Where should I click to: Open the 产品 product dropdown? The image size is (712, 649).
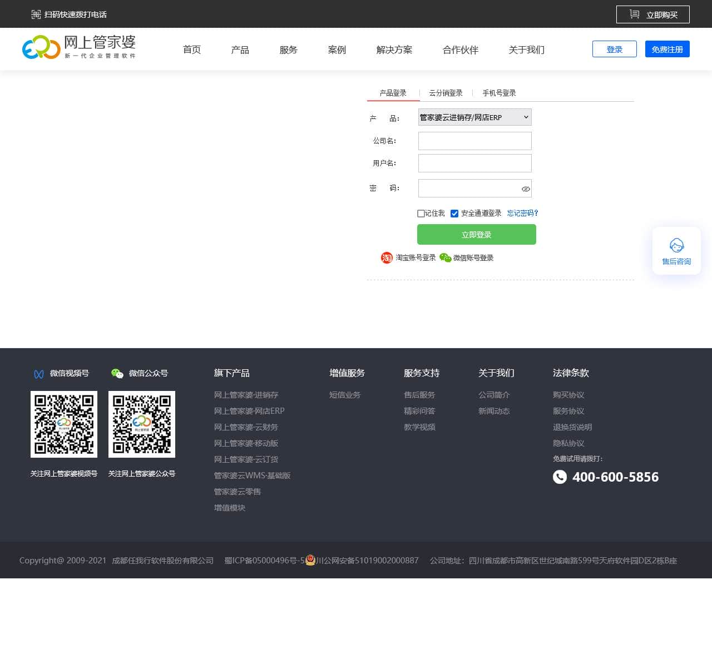[x=475, y=117]
